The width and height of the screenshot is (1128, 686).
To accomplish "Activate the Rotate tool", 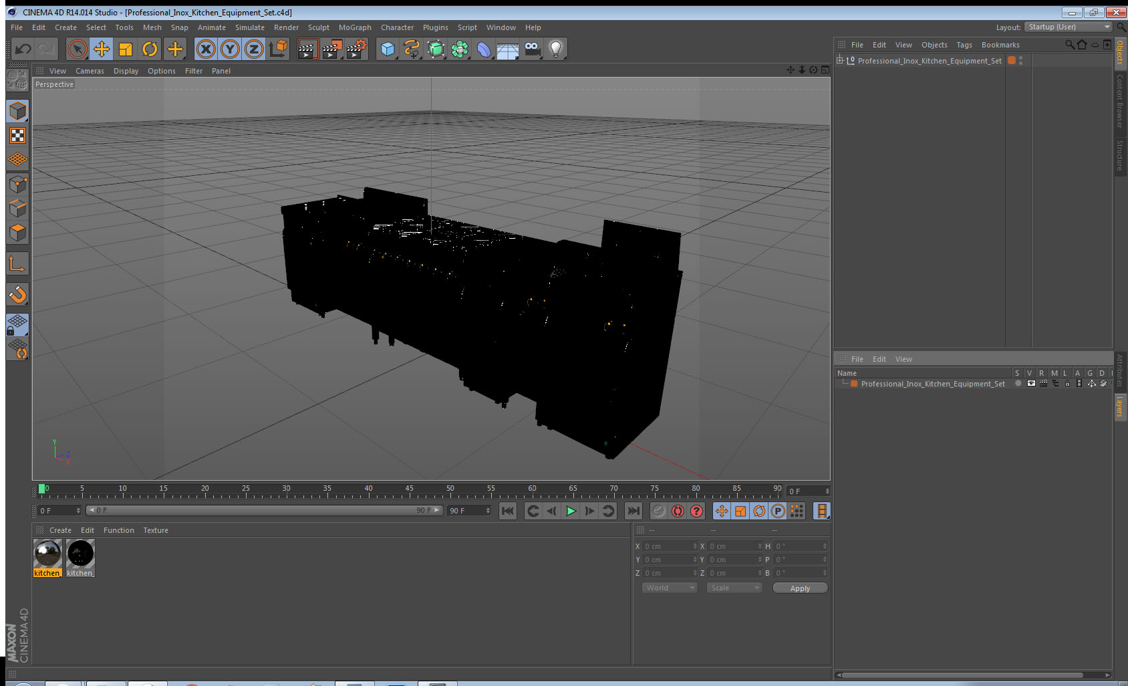I will (150, 49).
